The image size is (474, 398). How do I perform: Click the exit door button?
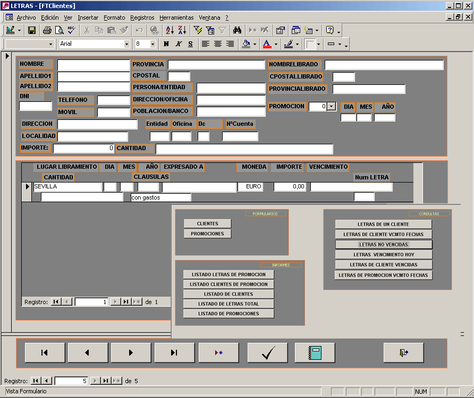click(x=403, y=352)
